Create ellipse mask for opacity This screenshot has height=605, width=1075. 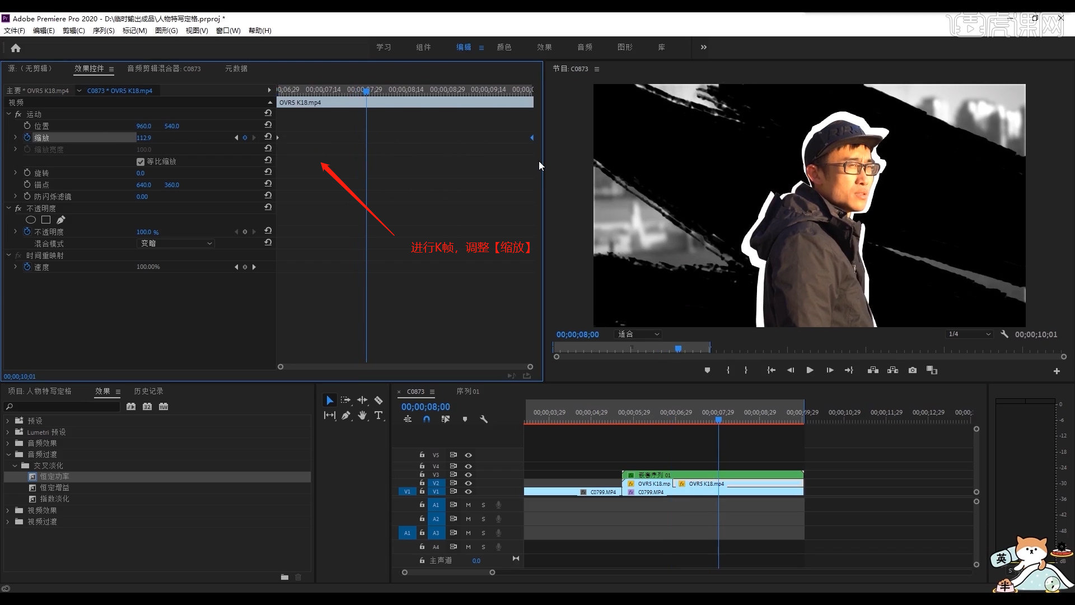pyautogui.click(x=31, y=220)
